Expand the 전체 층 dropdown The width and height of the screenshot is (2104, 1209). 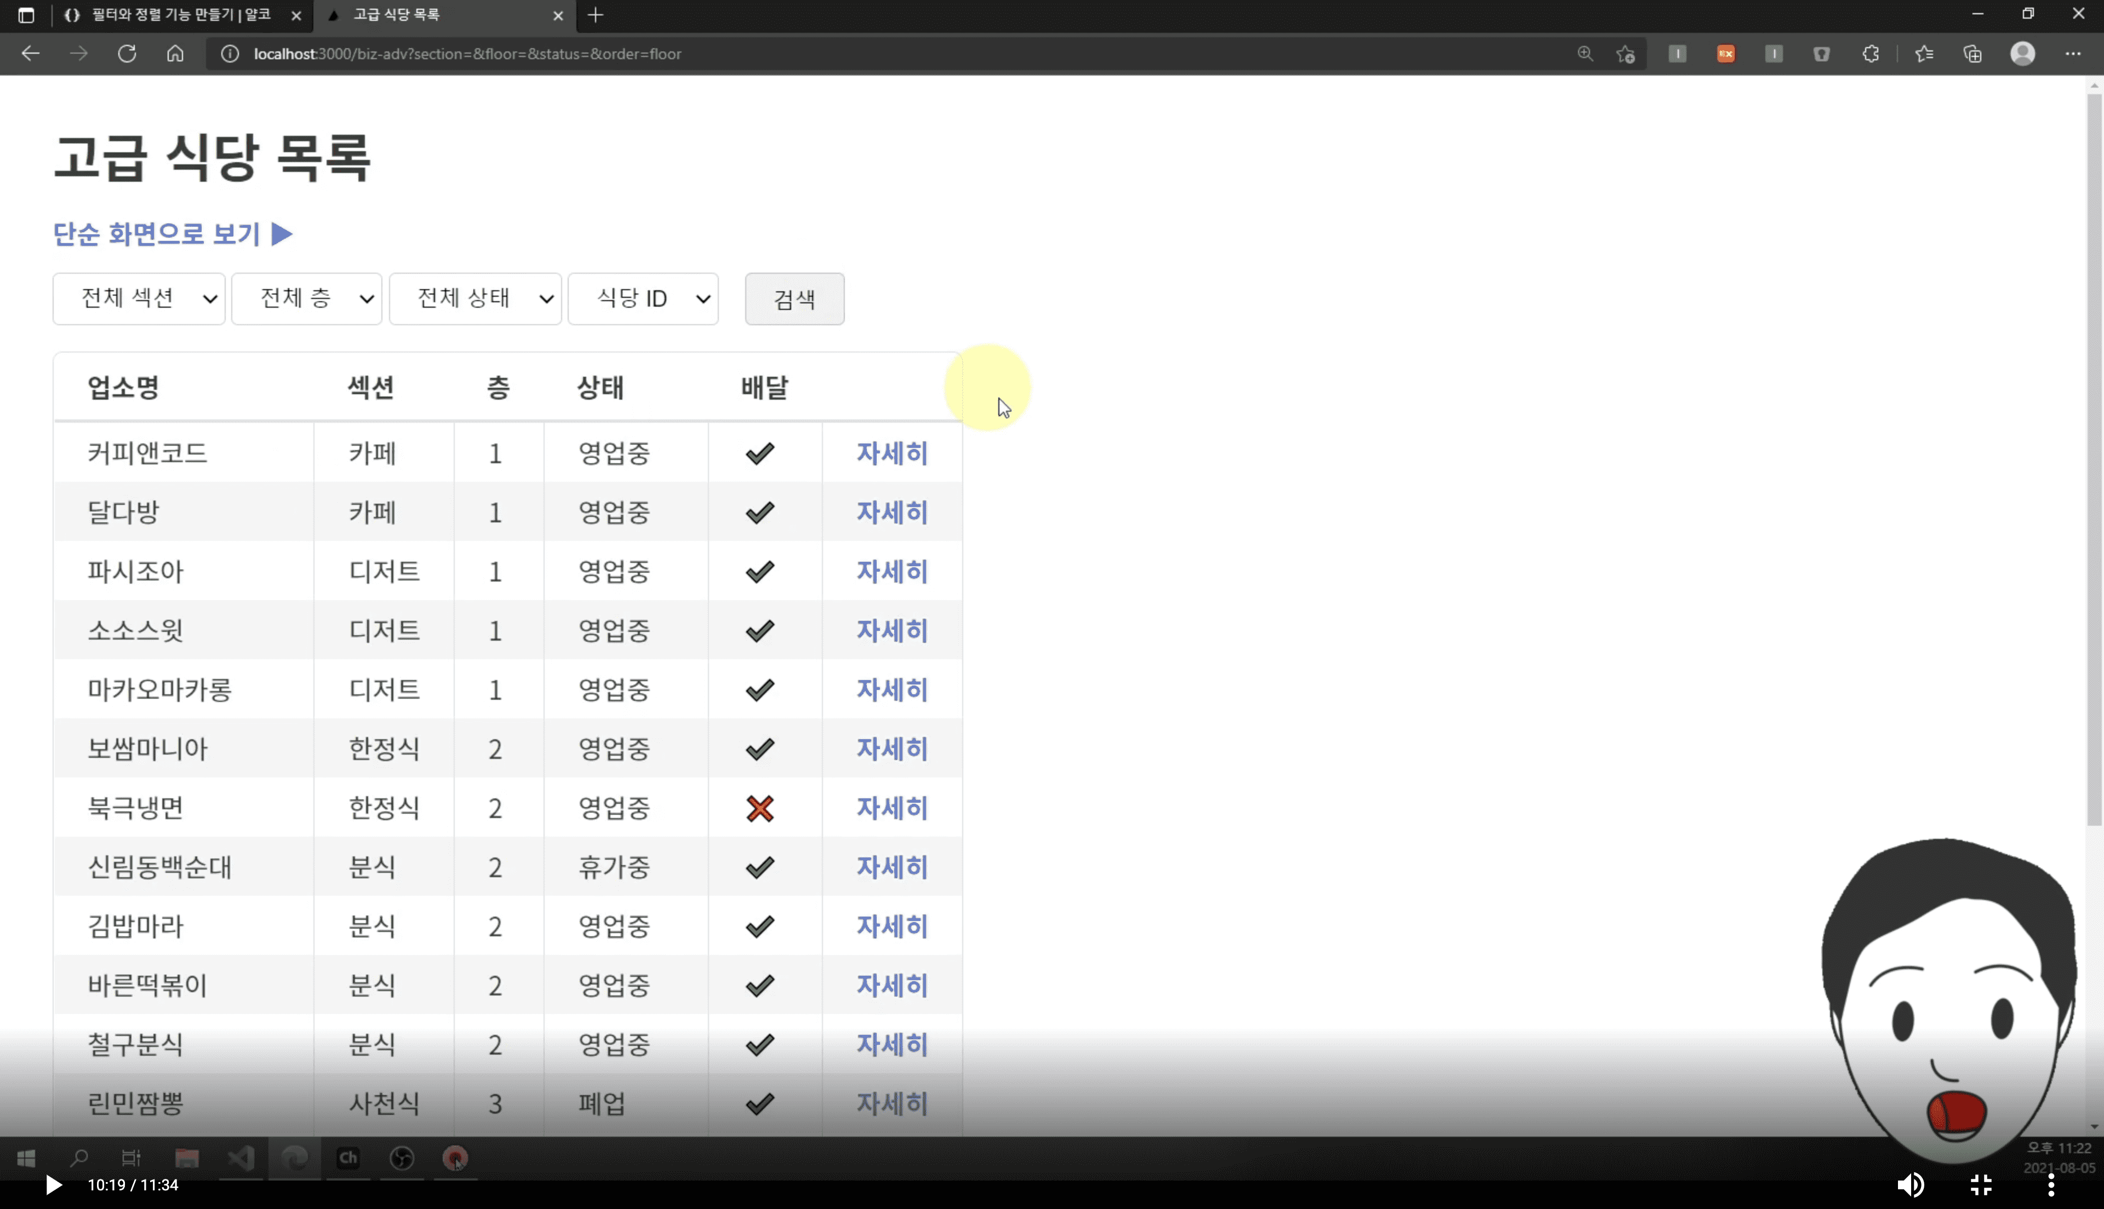(306, 299)
